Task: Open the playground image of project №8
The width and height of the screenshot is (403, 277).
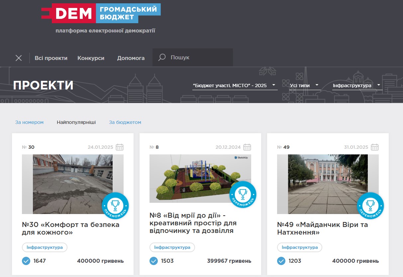Action: (196, 178)
